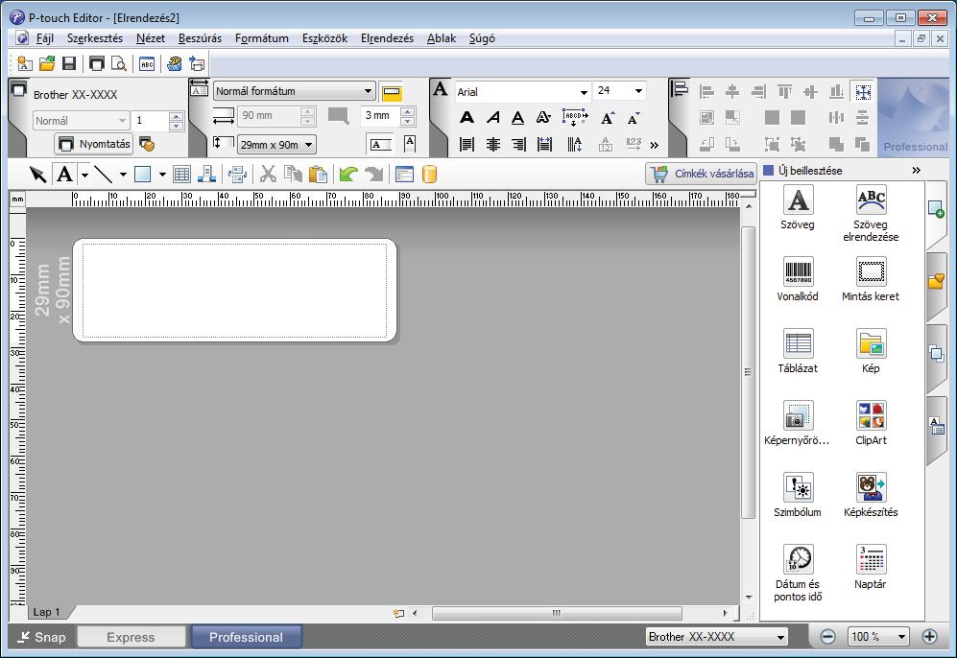Select the Lap 1 sheet tab
This screenshot has width=957, height=658.
46,612
